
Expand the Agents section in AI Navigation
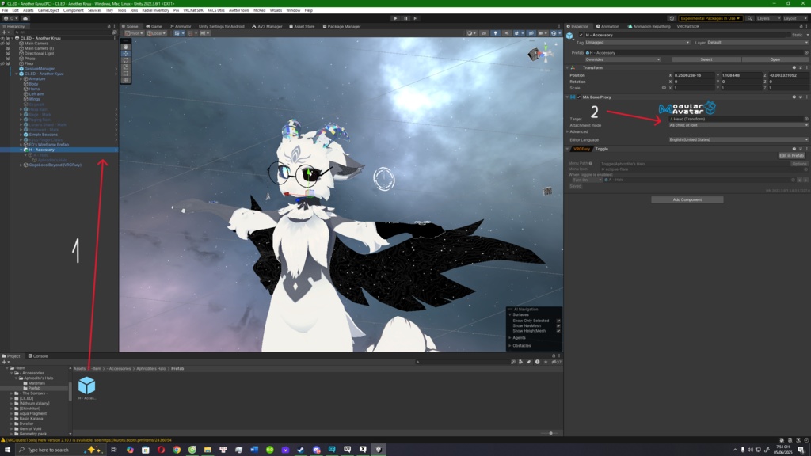point(510,337)
